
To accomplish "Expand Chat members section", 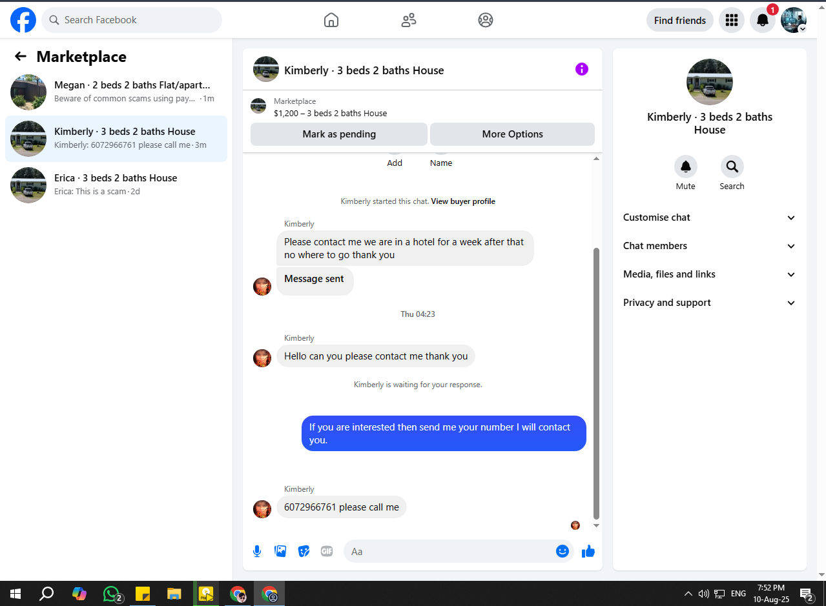I will [x=710, y=246].
